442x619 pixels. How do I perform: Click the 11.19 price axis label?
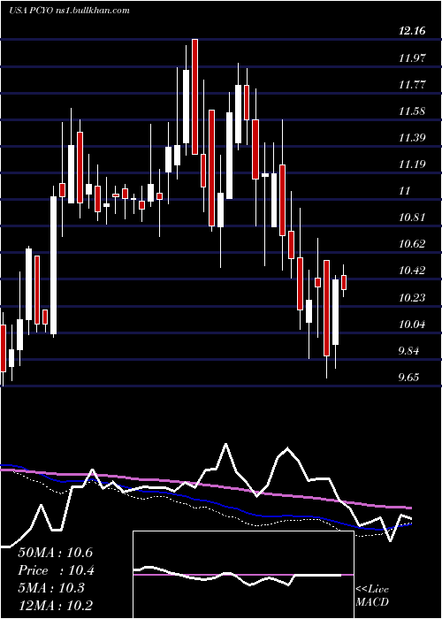coord(412,164)
